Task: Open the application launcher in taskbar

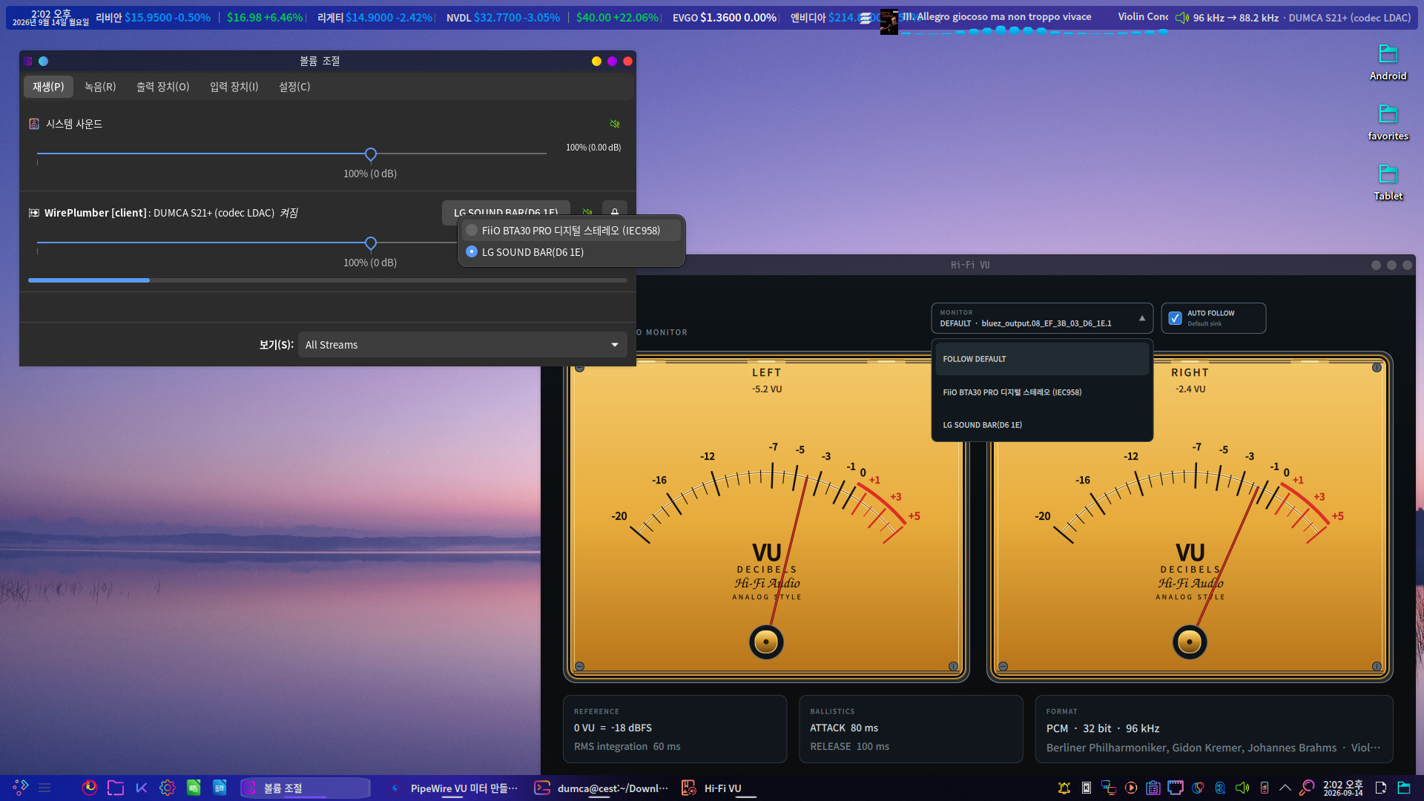Action: pyautogui.click(x=21, y=788)
